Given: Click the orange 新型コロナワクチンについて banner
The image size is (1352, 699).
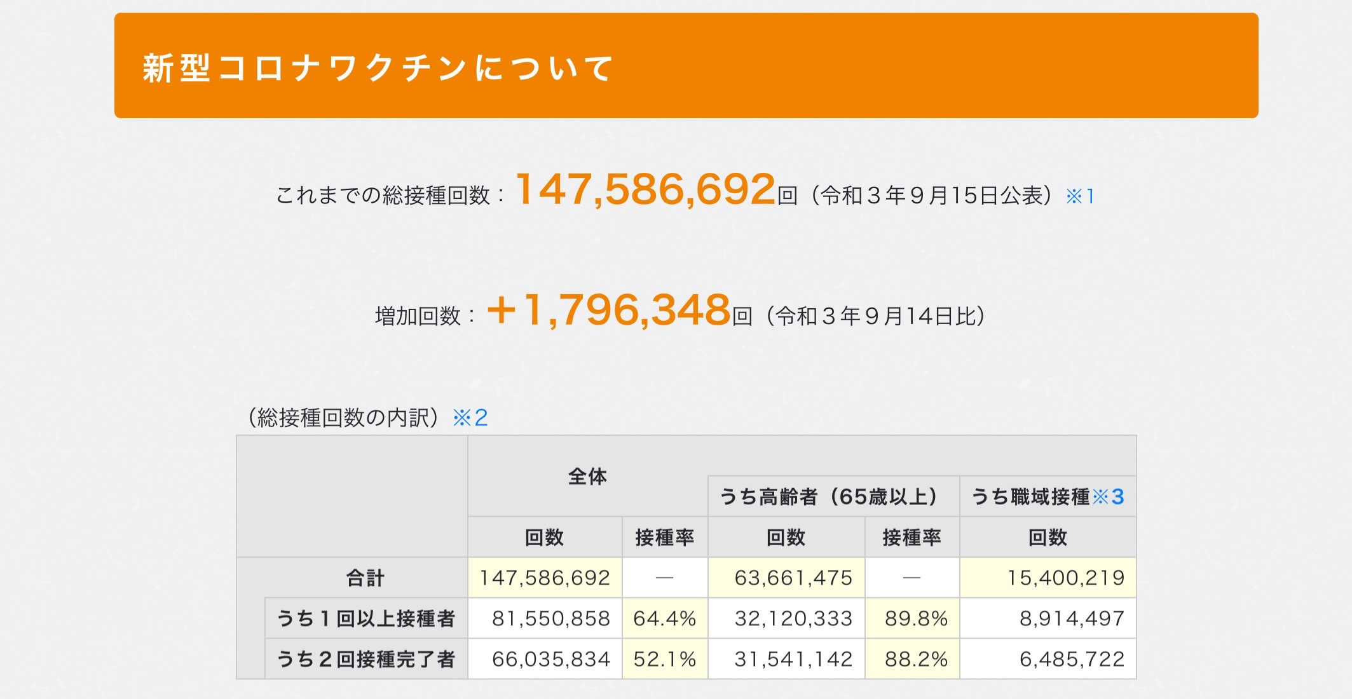Looking at the screenshot, I should [686, 65].
